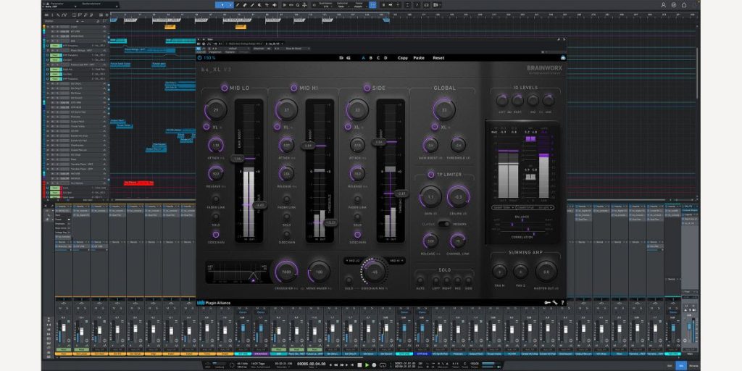Switch the Classic/Modern limiter toggle
Image resolution: width=742 pixels, height=371 pixels.
click(444, 224)
